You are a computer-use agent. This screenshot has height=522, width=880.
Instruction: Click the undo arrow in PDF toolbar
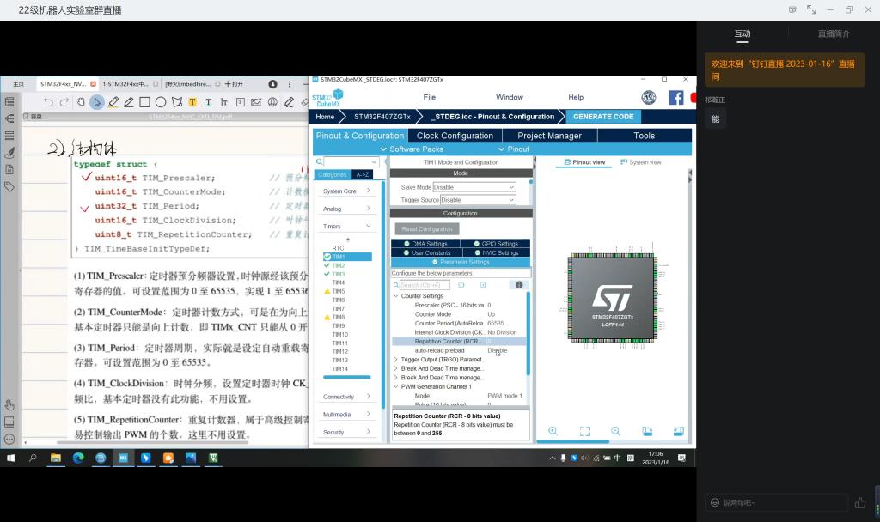tap(48, 102)
